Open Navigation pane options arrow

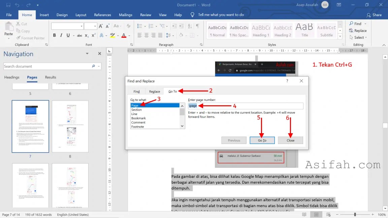87,53
